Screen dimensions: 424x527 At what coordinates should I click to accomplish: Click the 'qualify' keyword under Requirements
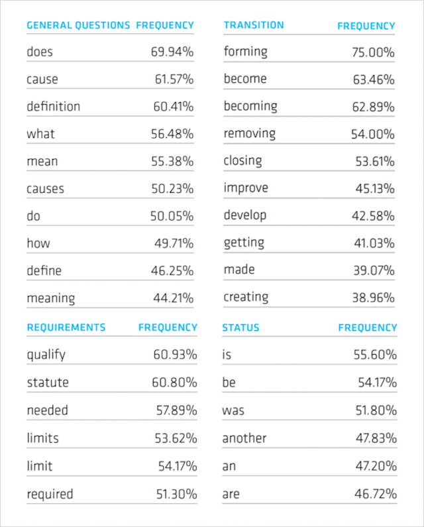click(x=46, y=355)
